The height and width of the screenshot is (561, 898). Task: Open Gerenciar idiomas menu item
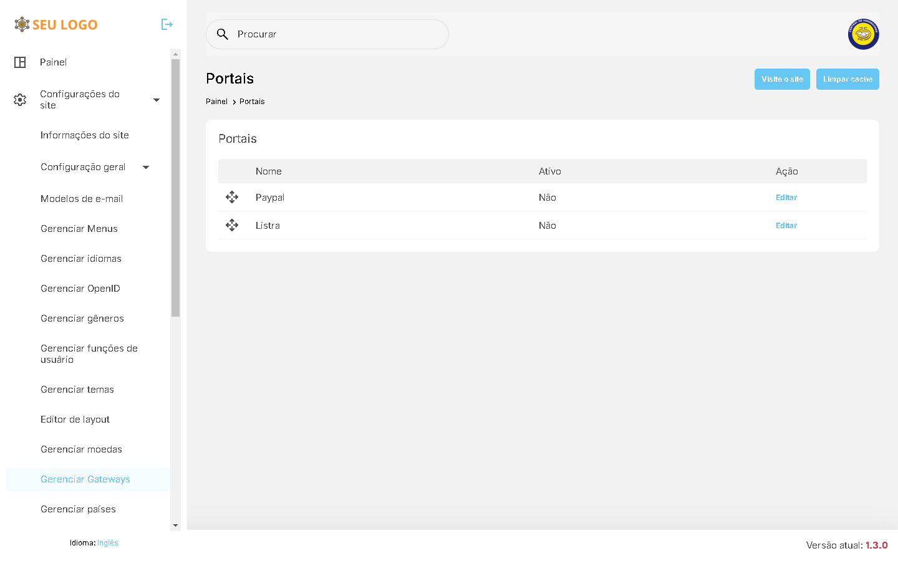coord(81,259)
